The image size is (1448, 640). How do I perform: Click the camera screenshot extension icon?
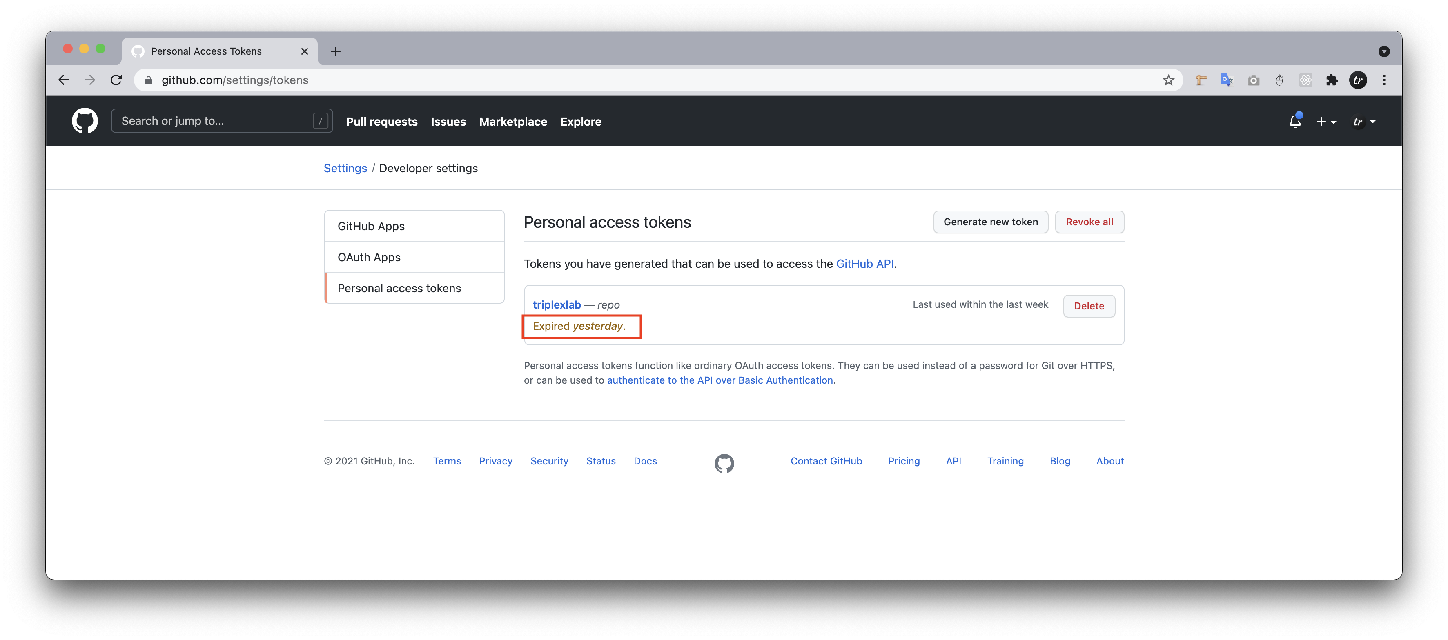pos(1253,80)
